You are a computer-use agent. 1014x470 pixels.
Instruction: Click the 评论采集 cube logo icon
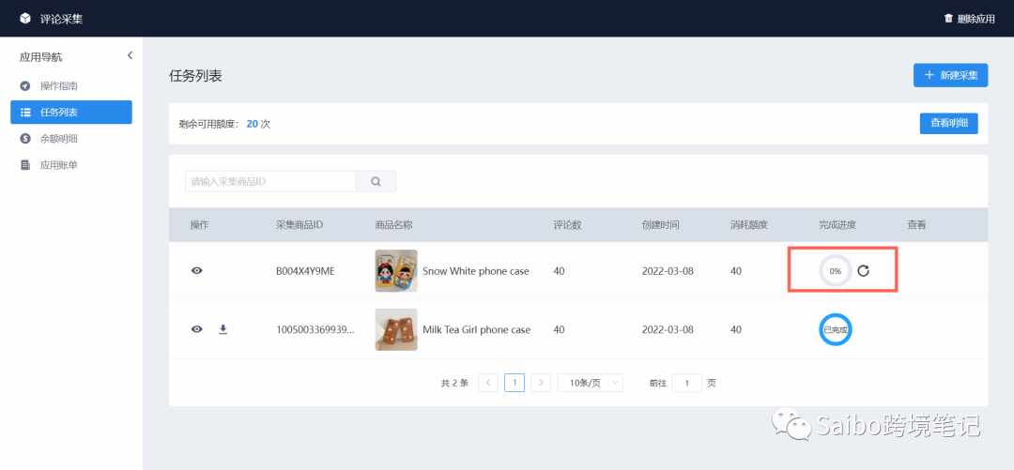point(25,19)
